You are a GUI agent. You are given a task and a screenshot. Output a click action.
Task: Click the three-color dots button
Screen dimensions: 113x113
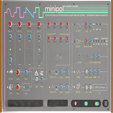tap(97, 103)
